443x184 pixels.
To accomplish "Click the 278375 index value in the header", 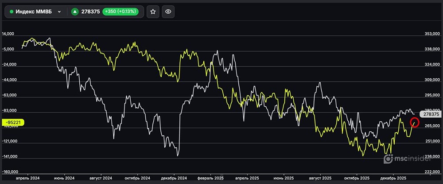I will tap(91, 11).
